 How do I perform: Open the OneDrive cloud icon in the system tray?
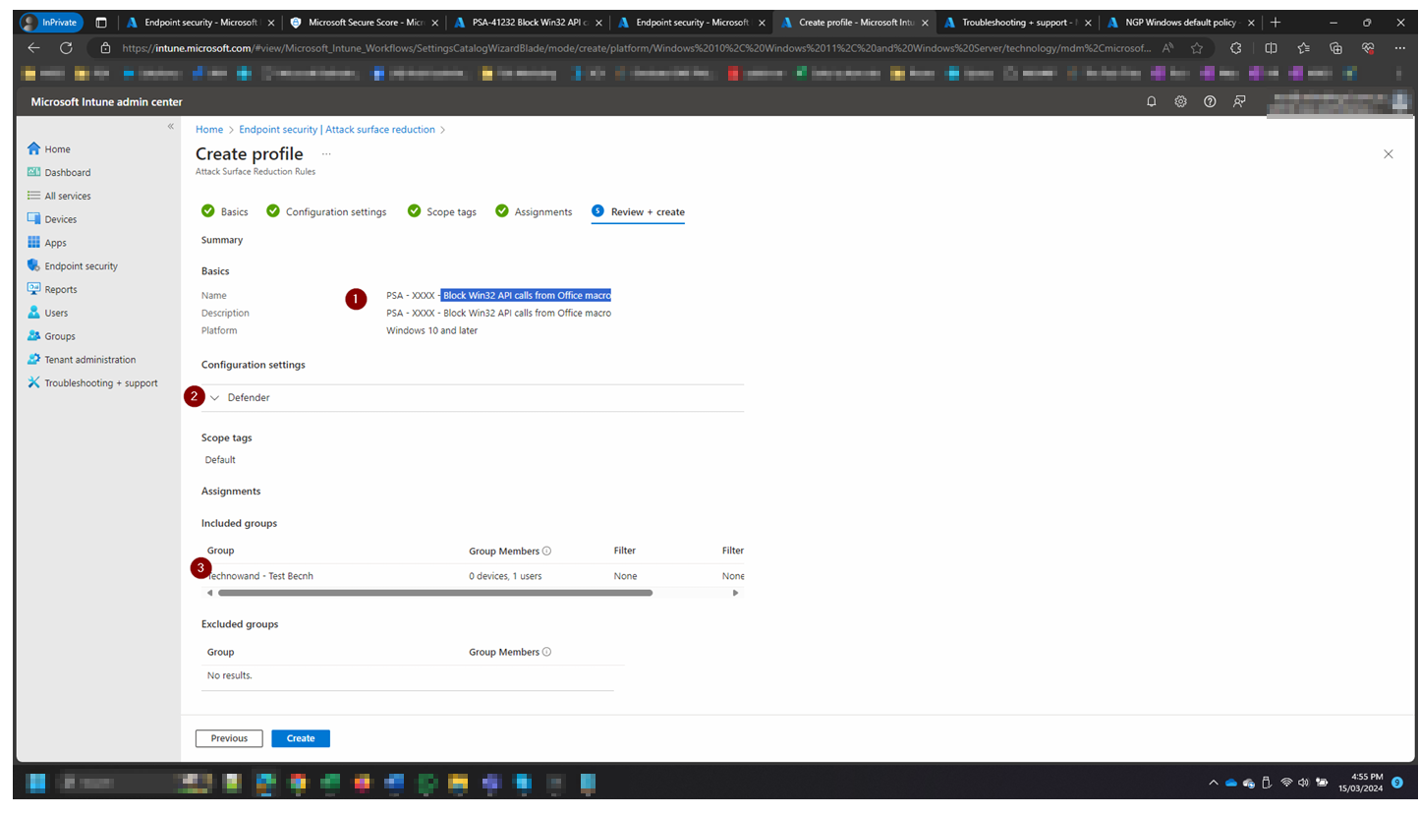[1230, 783]
